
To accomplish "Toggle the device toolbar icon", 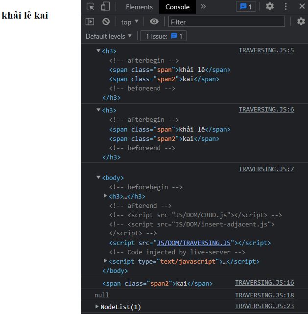I will (x=105, y=7).
